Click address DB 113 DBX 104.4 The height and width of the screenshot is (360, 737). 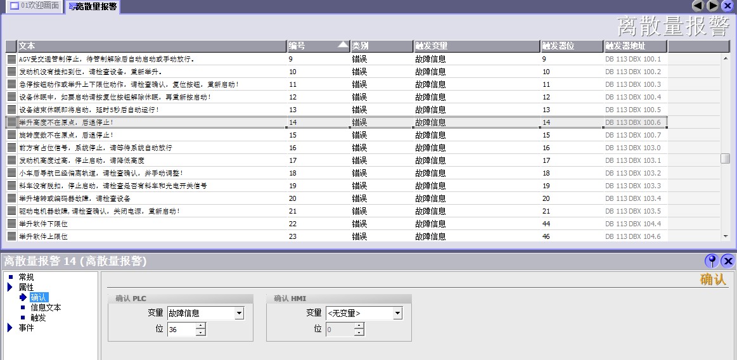pyautogui.click(x=632, y=224)
